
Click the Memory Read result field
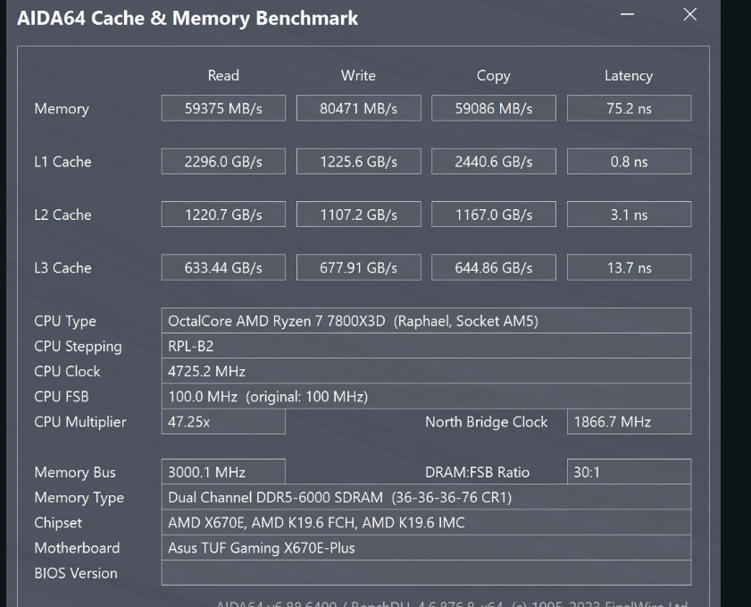[223, 108]
